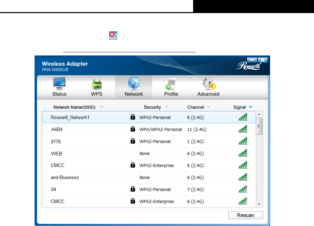Image resolution: width=314 pixels, height=226 pixels.
Task: Click the Network Name(SSID) column header
Action: pos(74,107)
